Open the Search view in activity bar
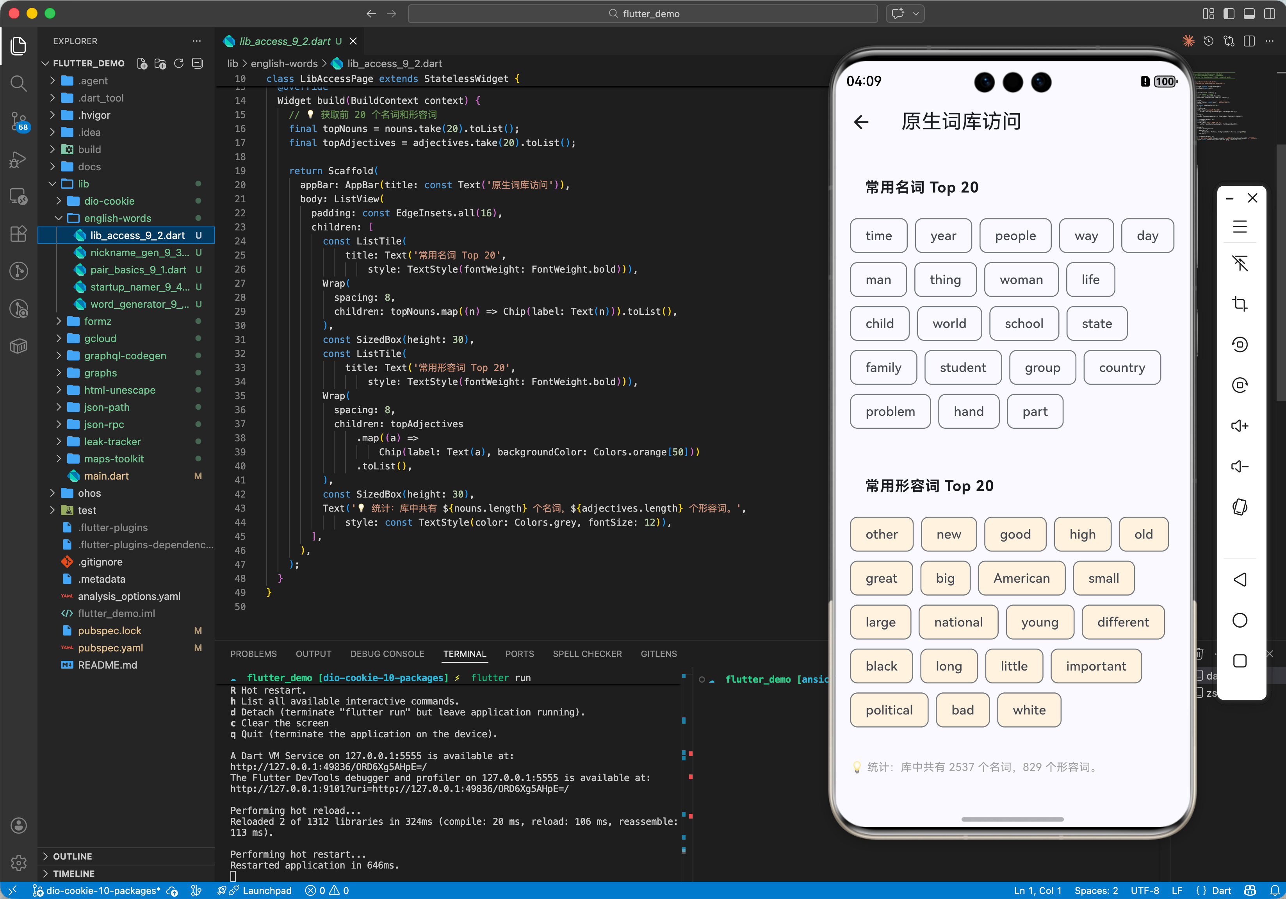This screenshot has width=1286, height=899. [x=18, y=84]
